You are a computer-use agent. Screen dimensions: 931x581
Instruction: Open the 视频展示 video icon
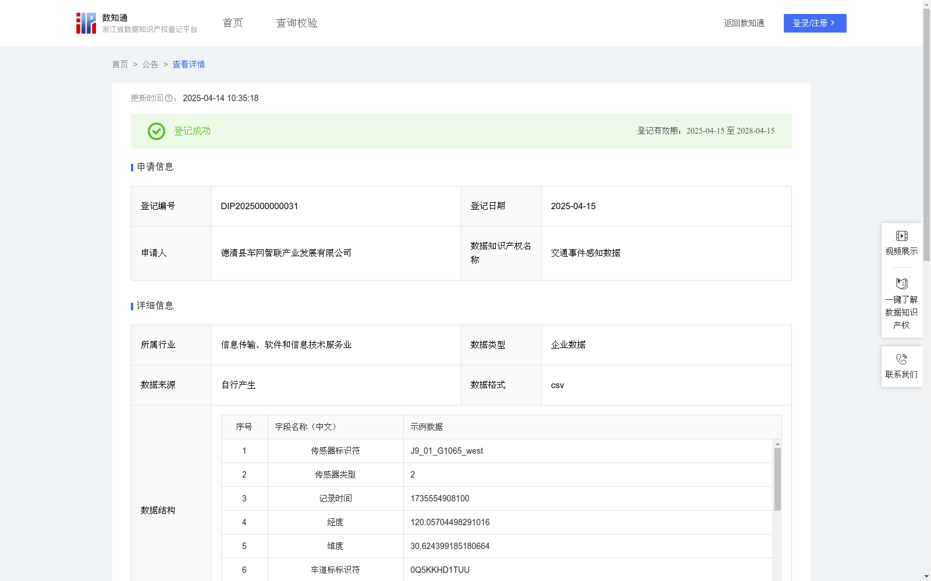[901, 236]
